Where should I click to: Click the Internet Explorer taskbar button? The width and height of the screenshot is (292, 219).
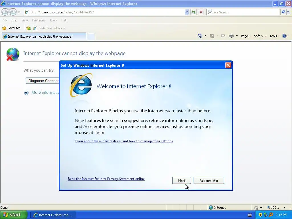pos(53,215)
